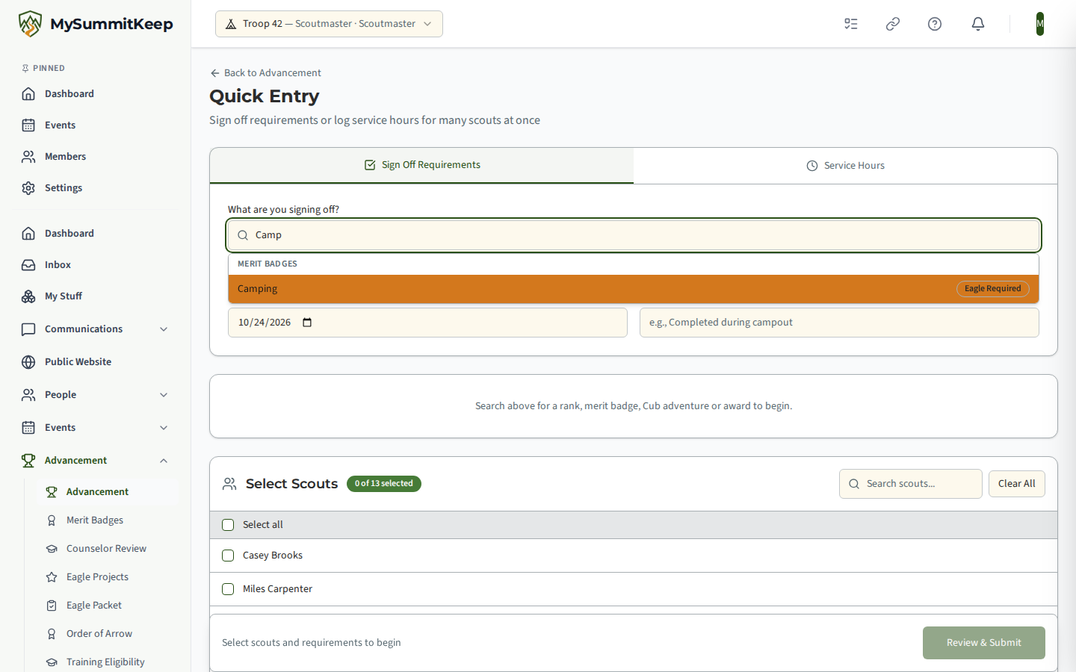1076x672 pixels.
Task: Click the calendar picker icon in date field
Action: 307,323
